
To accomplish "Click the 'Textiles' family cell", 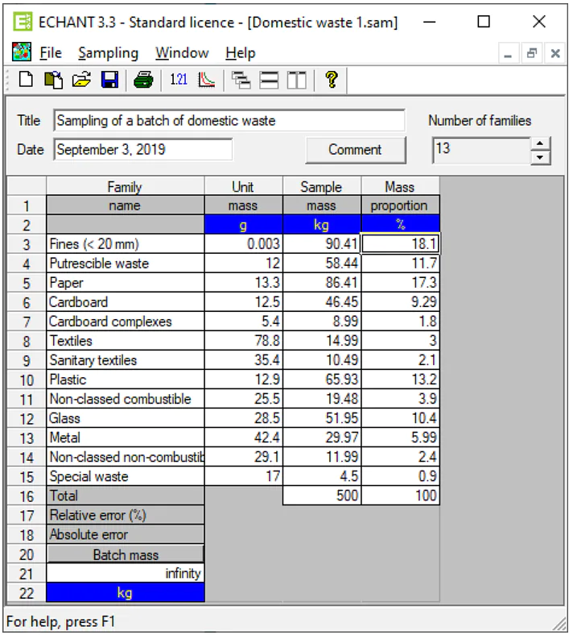I will click(126, 341).
